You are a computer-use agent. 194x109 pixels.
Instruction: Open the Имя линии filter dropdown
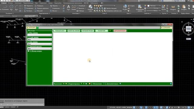coord(40,35)
